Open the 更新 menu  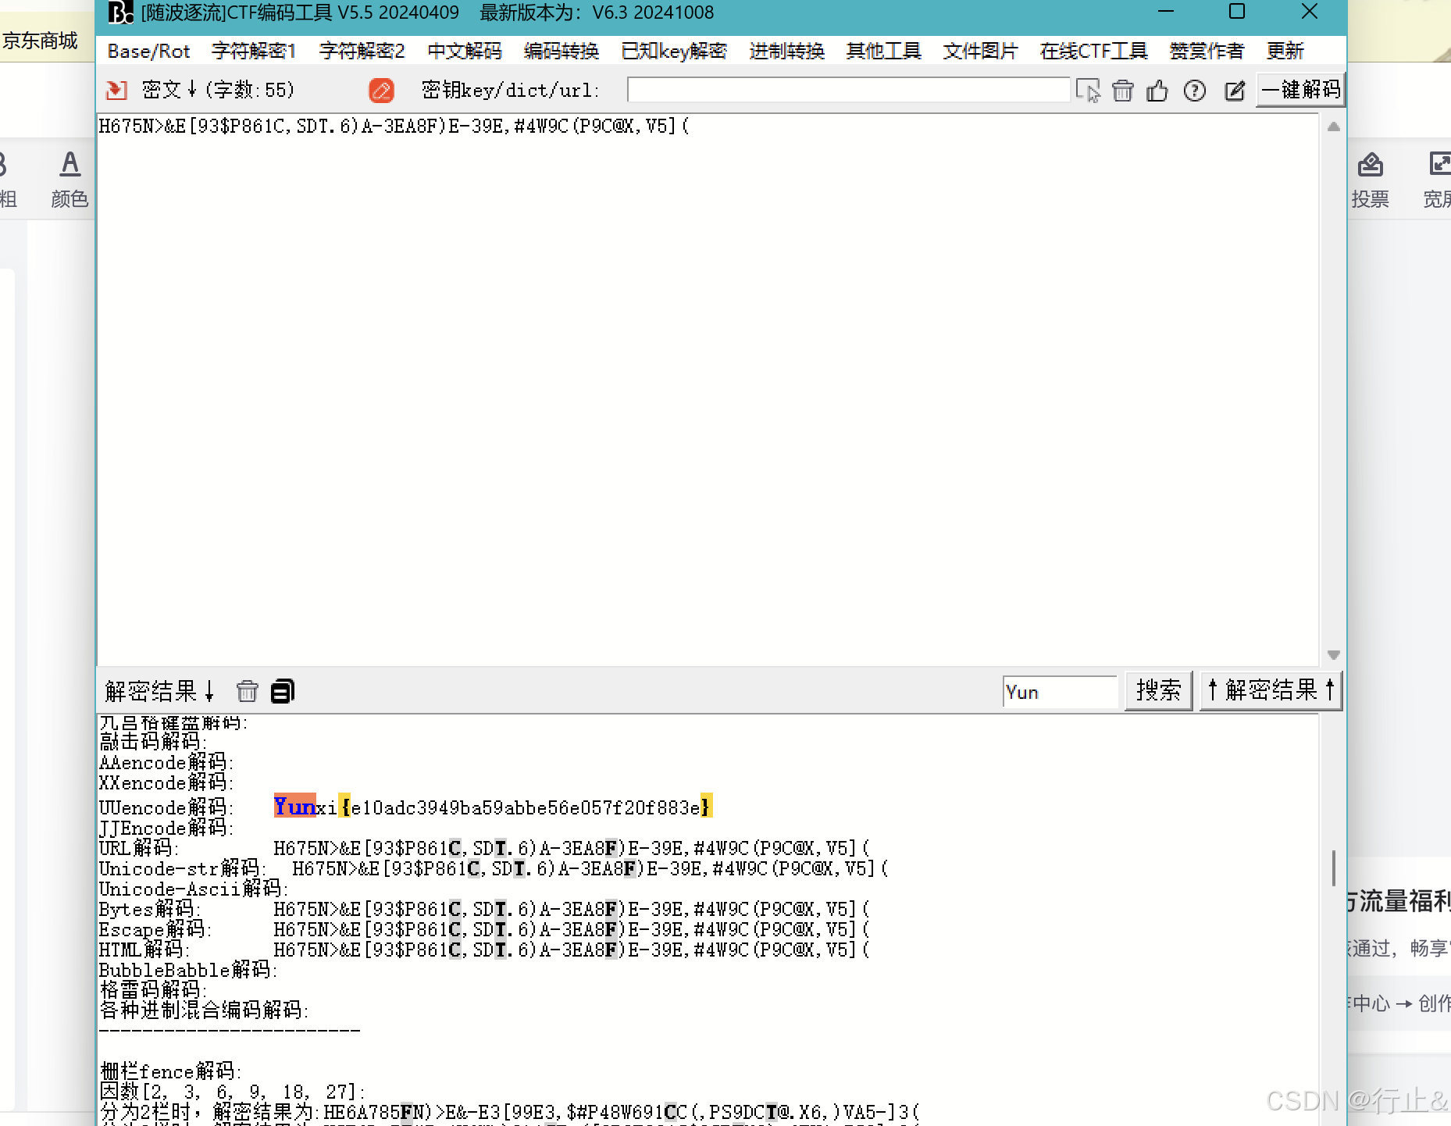click(x=1285, y=52)
